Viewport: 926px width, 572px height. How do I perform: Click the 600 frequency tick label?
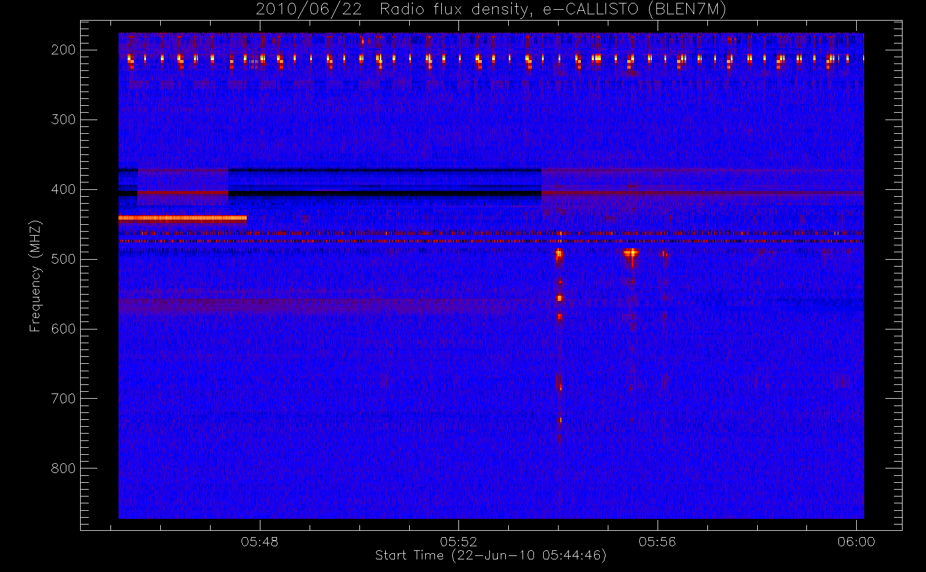tap(64, 329)
